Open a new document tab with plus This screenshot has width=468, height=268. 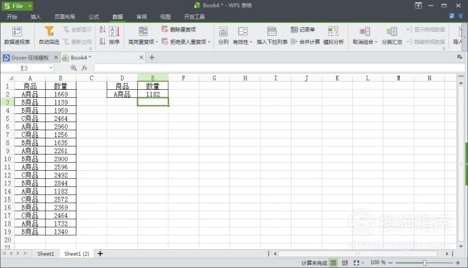[x=151, y=57]
